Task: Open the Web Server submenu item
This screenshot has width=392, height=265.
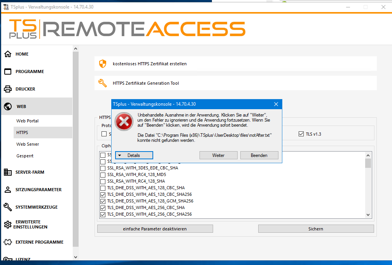Action: [x=28, y=144]
